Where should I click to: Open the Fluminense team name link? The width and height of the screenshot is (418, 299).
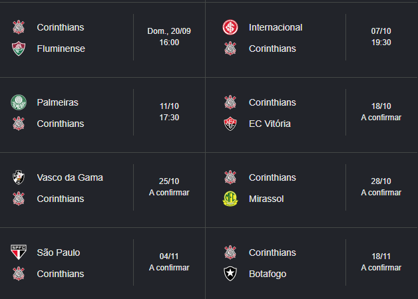(x=61, y=49)
